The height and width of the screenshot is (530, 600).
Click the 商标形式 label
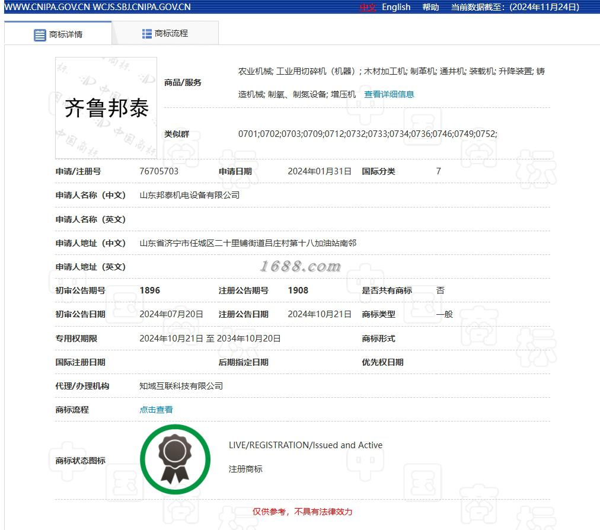point(378,339)
